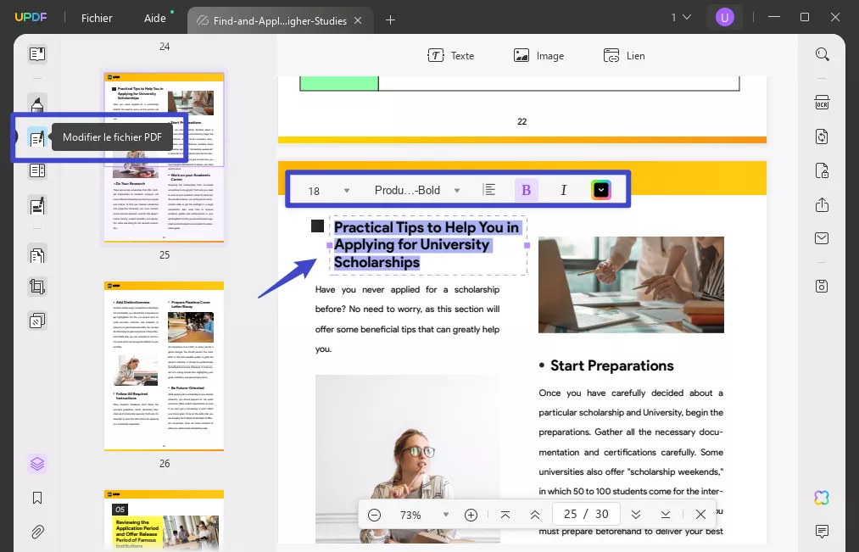Select the crop pages tool
Screen dimensions: 859x552
(36, 287)
